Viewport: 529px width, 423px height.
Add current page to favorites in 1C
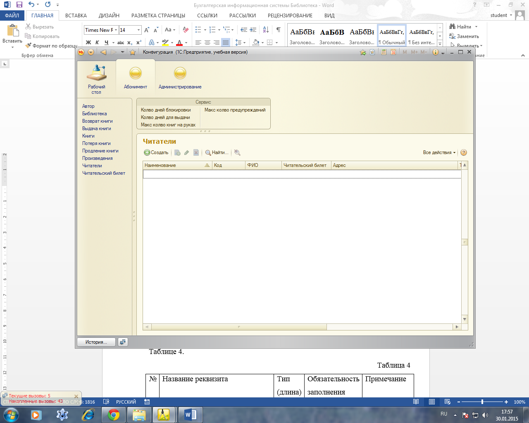pos(363,52)
